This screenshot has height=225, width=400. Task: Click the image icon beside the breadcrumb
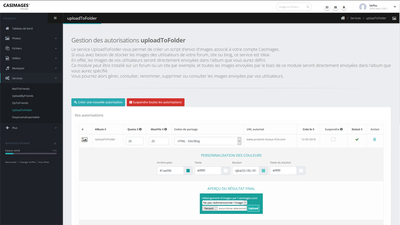394,18
